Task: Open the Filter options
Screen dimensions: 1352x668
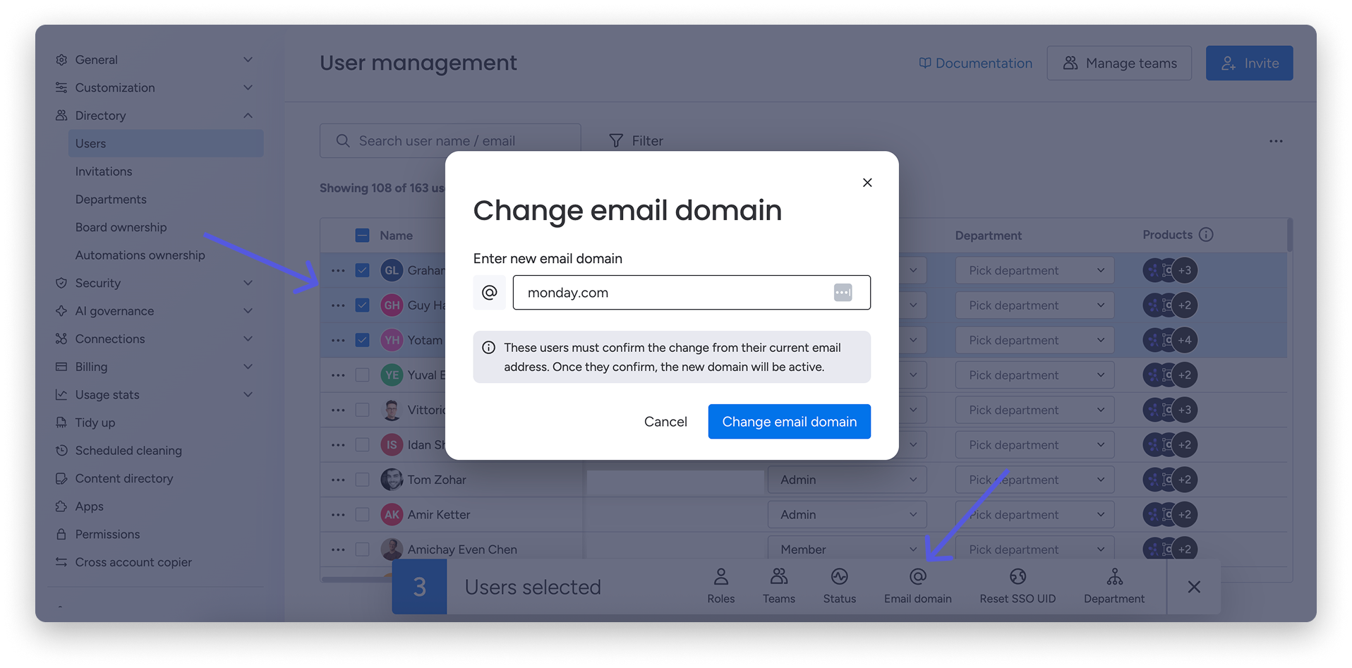Action: 636,141
